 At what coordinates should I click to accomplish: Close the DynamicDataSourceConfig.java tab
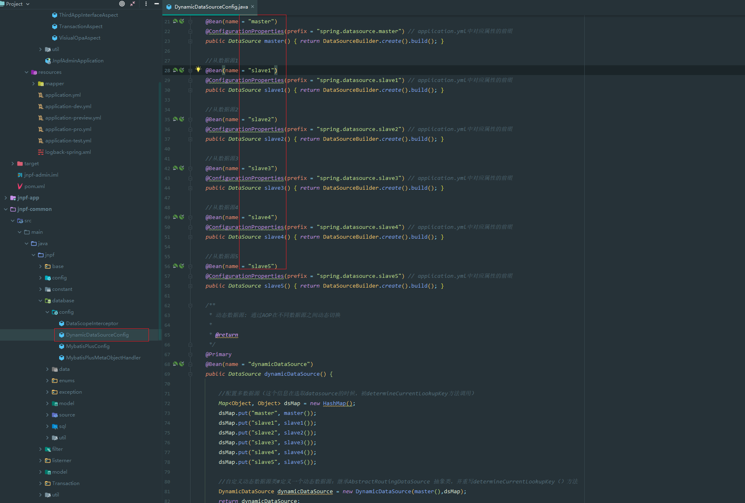[253, 7]
